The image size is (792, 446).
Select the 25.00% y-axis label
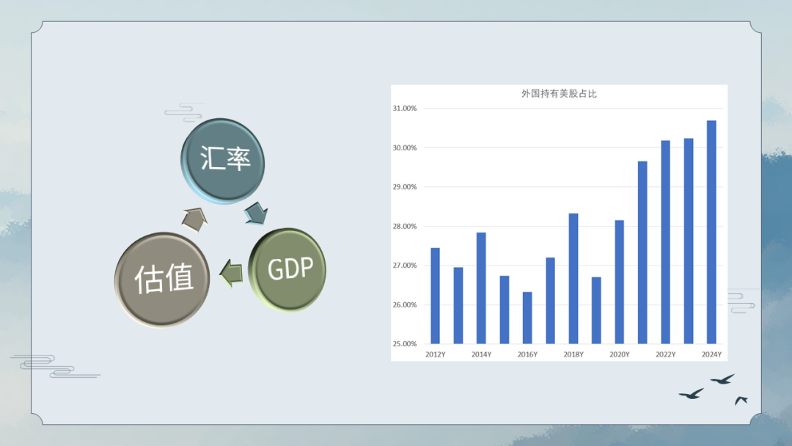tap(404, 344)
